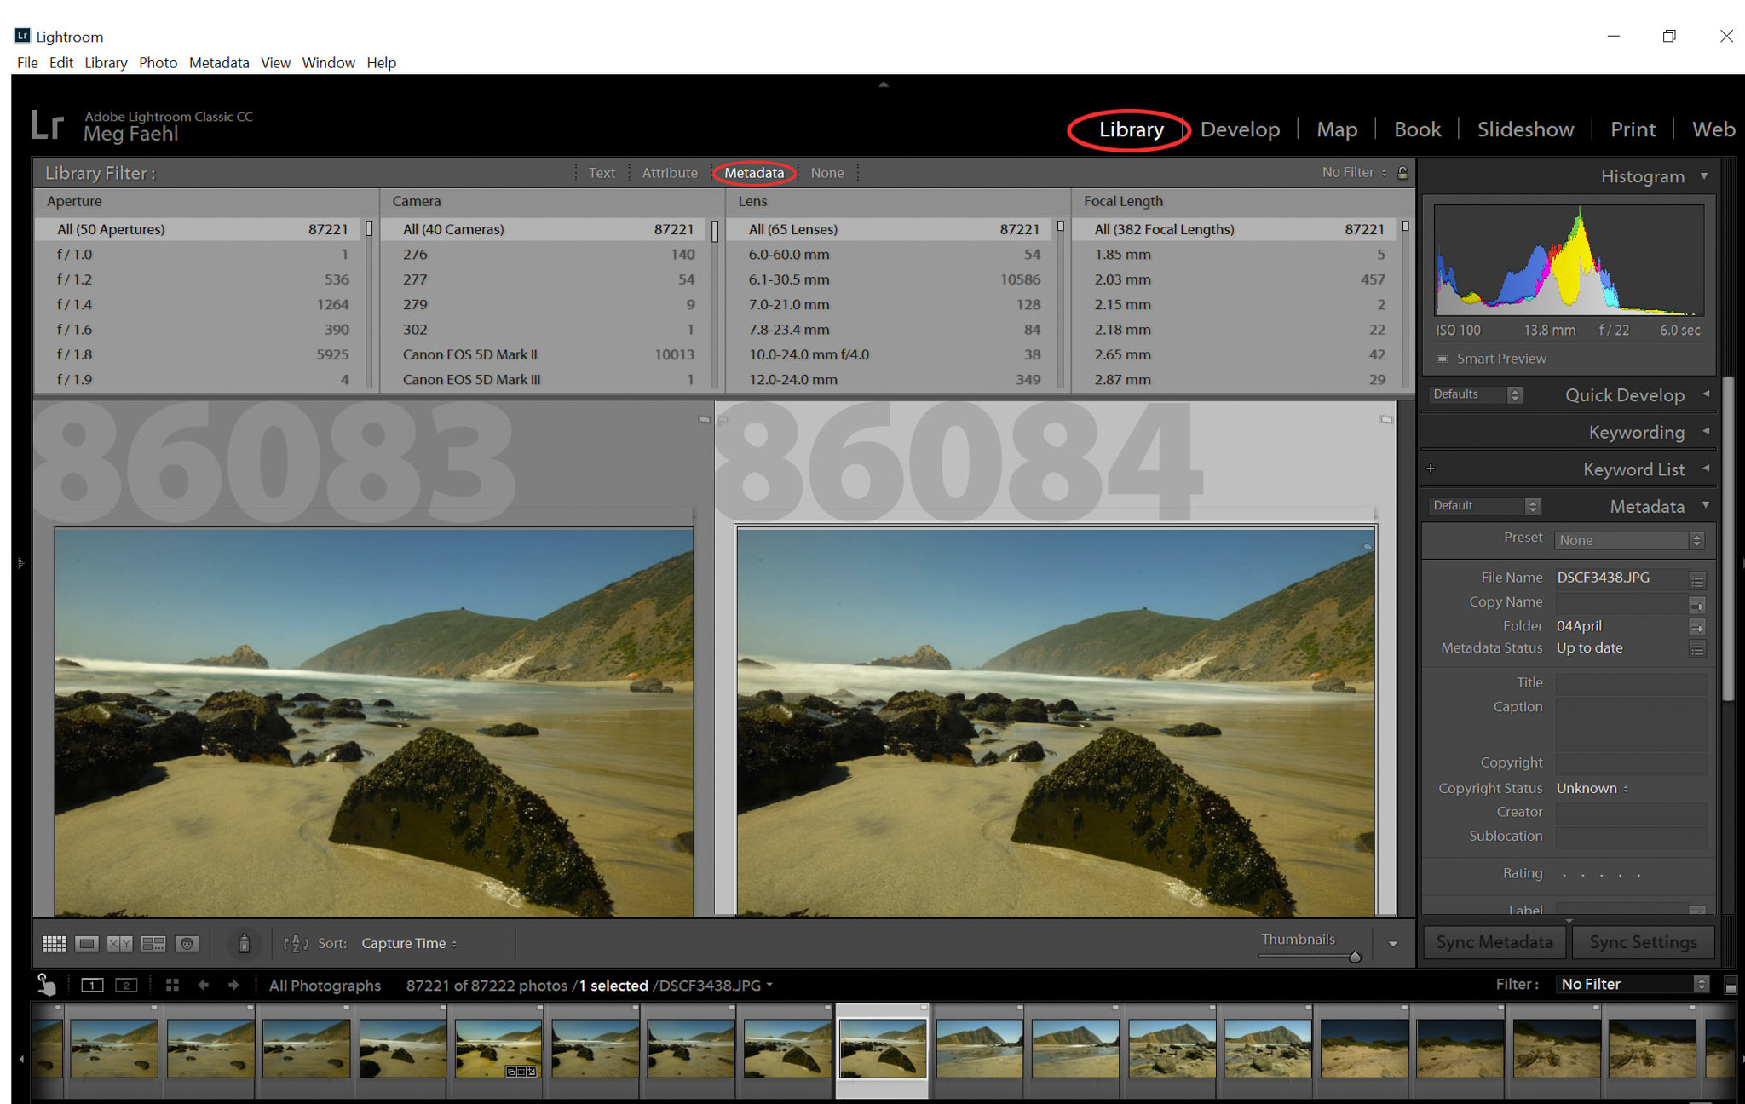Click the Sync Settings button
1745x1104 pixels.
[1643, 942]
